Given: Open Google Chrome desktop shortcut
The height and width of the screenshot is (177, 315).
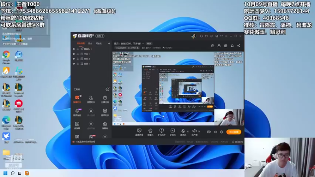Looking at the screenshot, I should coord(6,57).
